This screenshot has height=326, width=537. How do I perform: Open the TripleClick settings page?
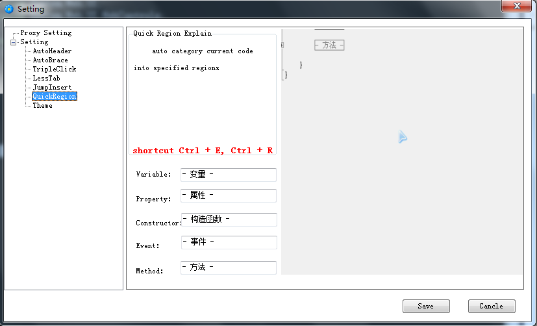pyautogui.click(x=55, y=69)
